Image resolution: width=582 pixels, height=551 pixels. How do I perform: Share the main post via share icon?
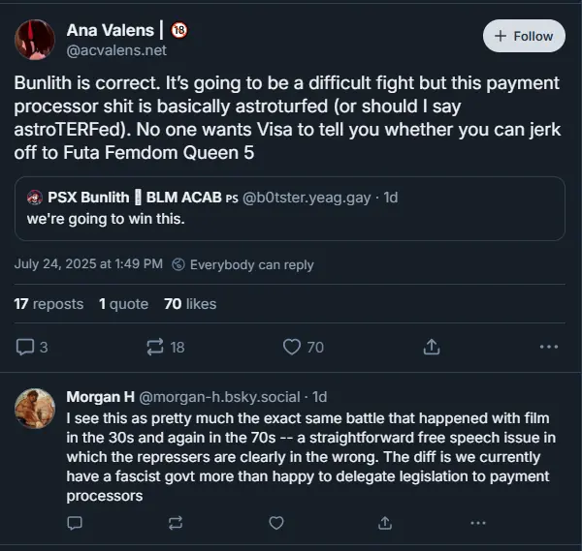pos(433,346)
